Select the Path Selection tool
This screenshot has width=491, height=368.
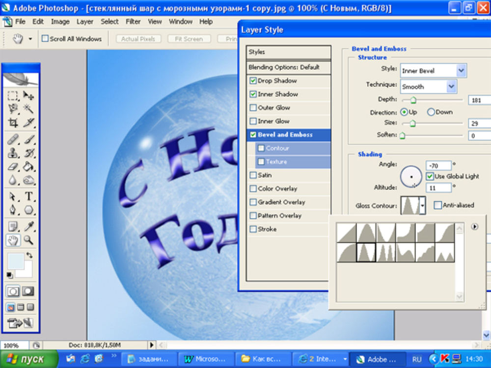[x=13, y=197]
